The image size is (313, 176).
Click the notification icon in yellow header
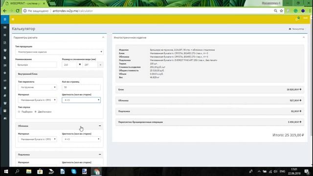(297, 19)
